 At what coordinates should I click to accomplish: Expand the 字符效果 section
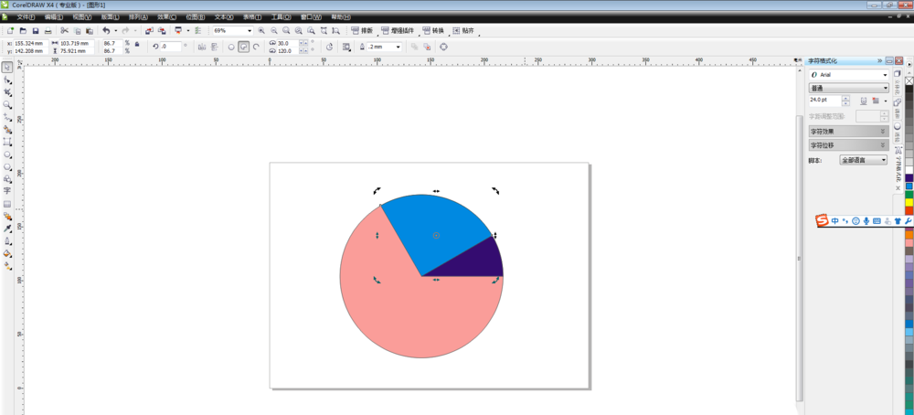click(849, 131)
